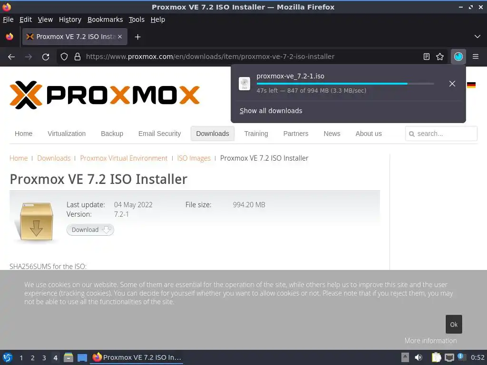Viewport: 487px width, 365px height.
Task: Open the desktop start menu icon
Action: click(x=8, y=357)
